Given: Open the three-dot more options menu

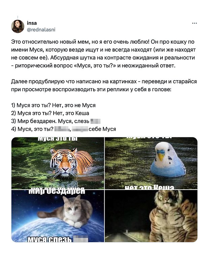Looking at the screenshot, I should point(194,23).
